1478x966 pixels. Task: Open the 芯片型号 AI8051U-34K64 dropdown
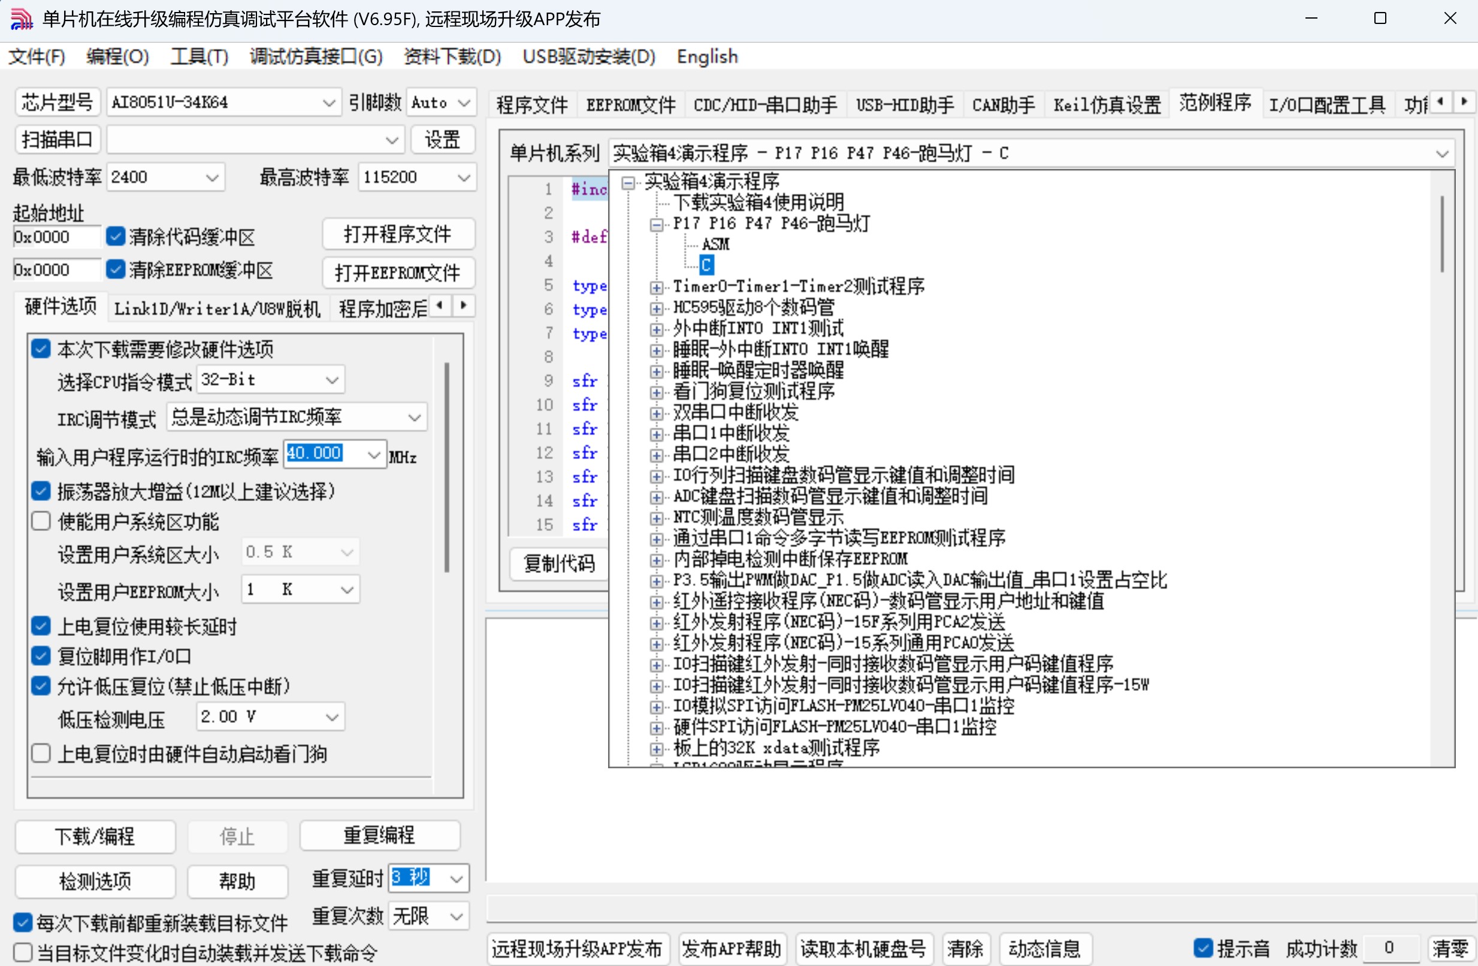[328, 102]
